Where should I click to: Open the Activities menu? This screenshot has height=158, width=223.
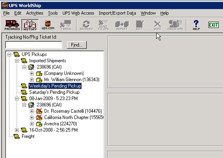(x=35, y=13)
